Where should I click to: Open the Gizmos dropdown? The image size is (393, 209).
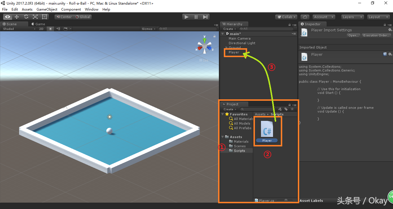point(148,29)
